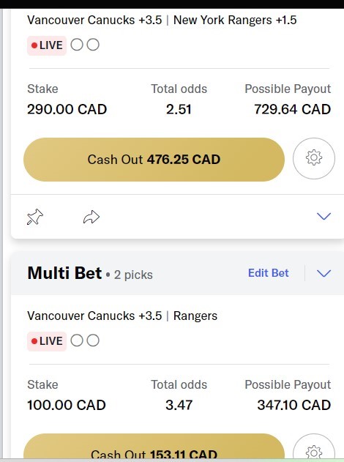Cash out 476.25 CAD
This screenshot has width=344, height=462.
click(x=154, y=160)
